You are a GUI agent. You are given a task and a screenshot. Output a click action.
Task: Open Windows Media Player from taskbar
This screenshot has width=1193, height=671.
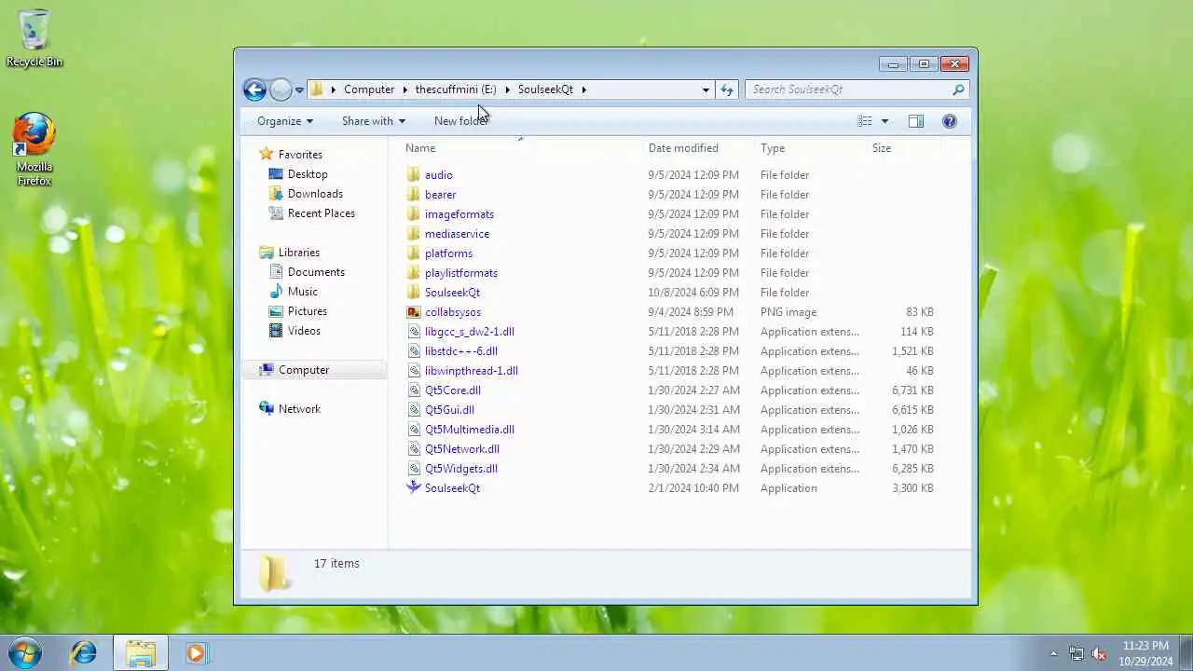196,653
